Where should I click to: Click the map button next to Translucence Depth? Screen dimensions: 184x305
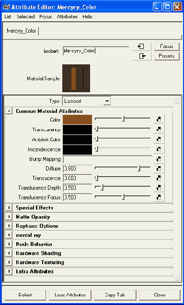pyautogui.click(x=159, y=187)
